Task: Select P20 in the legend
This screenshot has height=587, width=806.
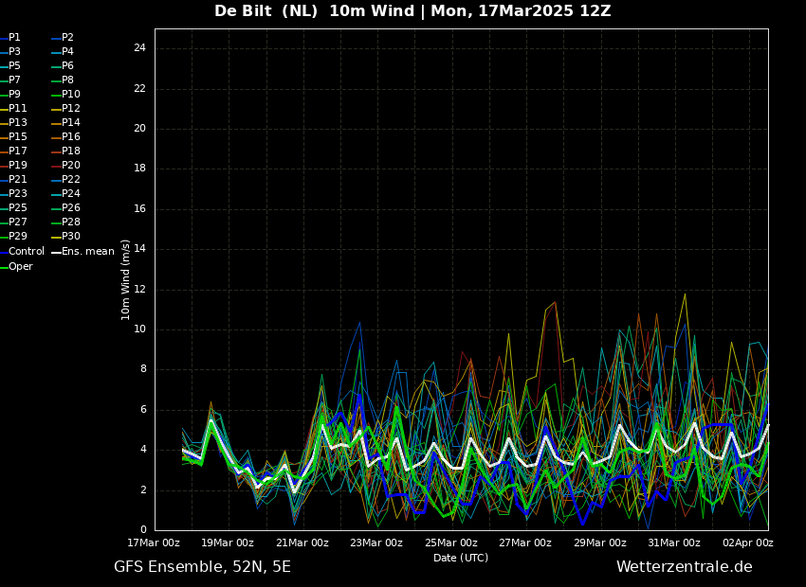Action: 70,166
